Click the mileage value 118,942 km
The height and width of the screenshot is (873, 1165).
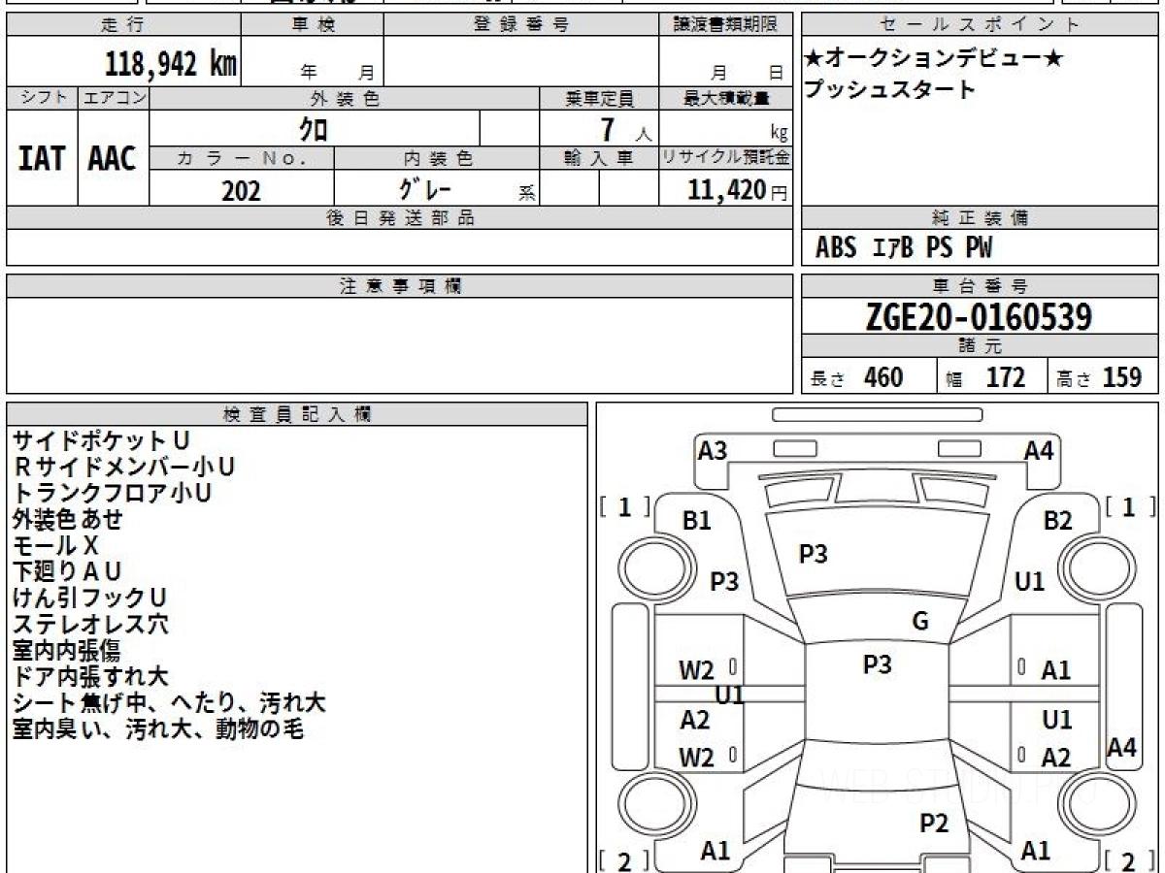tap(170, 64)
